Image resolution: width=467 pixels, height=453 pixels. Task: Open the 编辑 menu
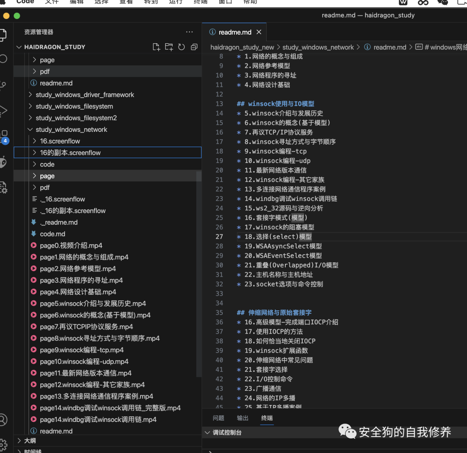[x=76, y=2]
